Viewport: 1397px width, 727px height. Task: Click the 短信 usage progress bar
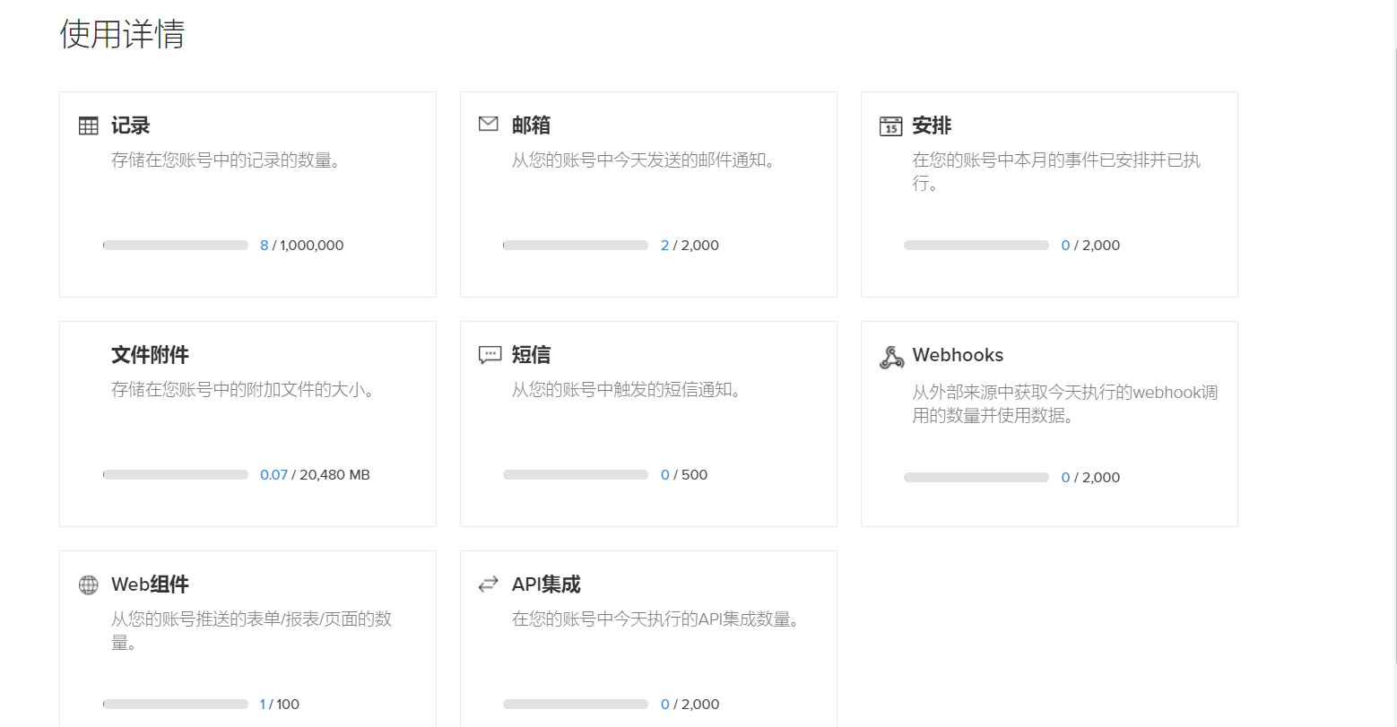pyautogui.click(x=576, y=475)
